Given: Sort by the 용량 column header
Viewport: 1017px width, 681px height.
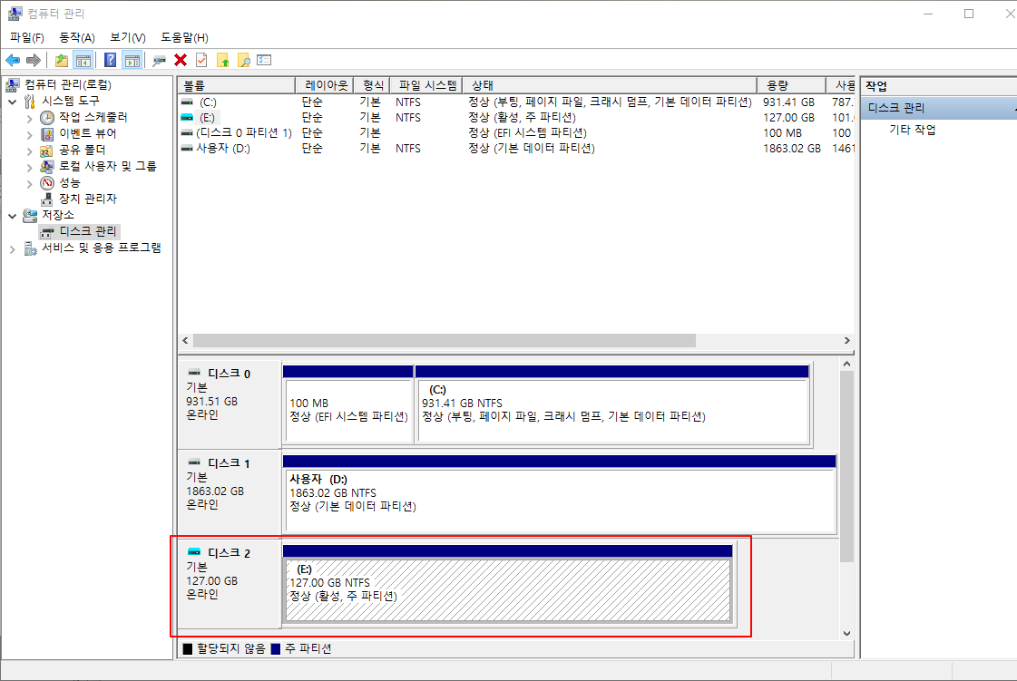Looking at the screenshot, I should tap(791, 85).
